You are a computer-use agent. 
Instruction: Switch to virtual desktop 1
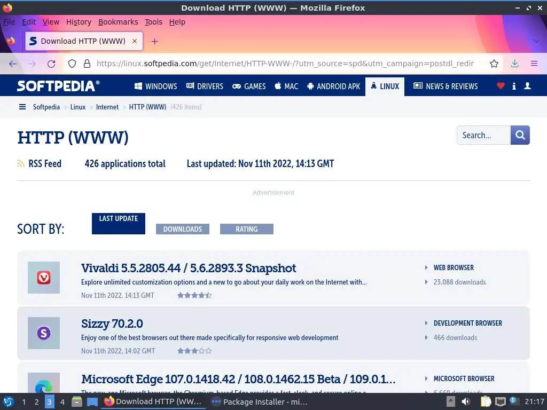24,402
